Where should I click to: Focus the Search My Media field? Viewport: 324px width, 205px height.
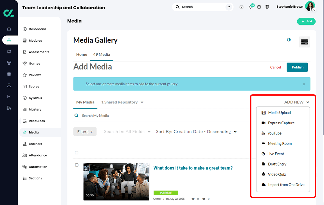coord(161,116)
